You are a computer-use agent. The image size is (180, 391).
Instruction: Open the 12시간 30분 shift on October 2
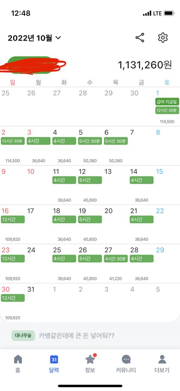click(x=13, y=141)
